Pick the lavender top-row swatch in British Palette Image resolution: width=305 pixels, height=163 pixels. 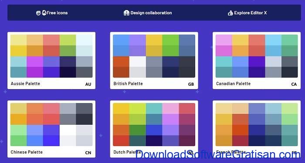coord(138,40)
